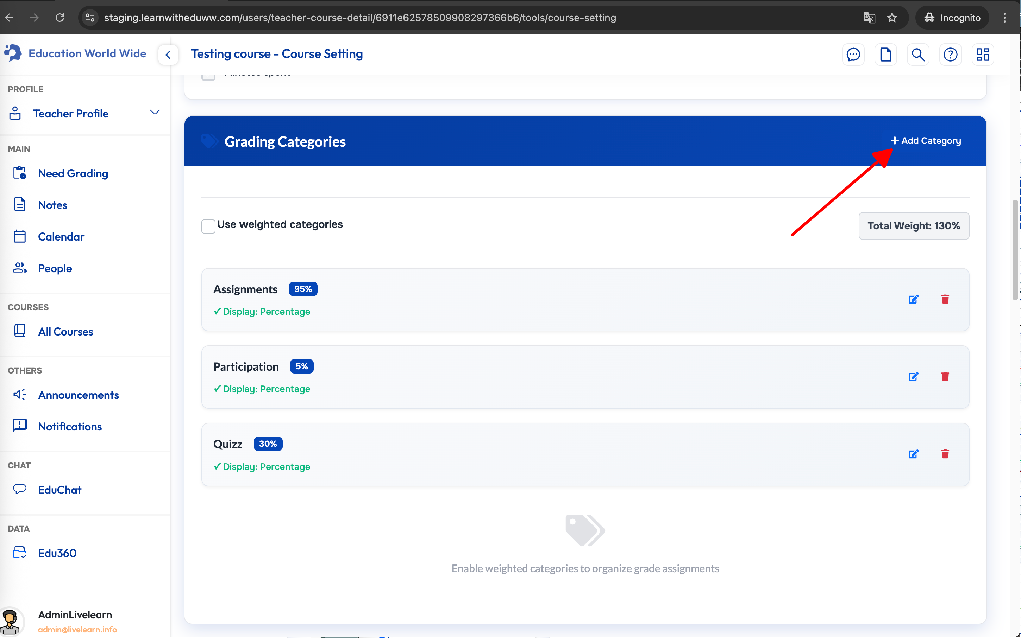Open All Courses link
This screenshot has height=638, width=1021.
65,332
